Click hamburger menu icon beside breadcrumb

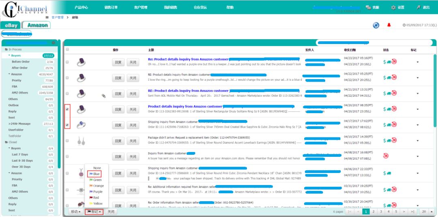click(x=47, y=17)
